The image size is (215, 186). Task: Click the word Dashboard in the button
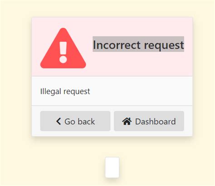[156, 121]
